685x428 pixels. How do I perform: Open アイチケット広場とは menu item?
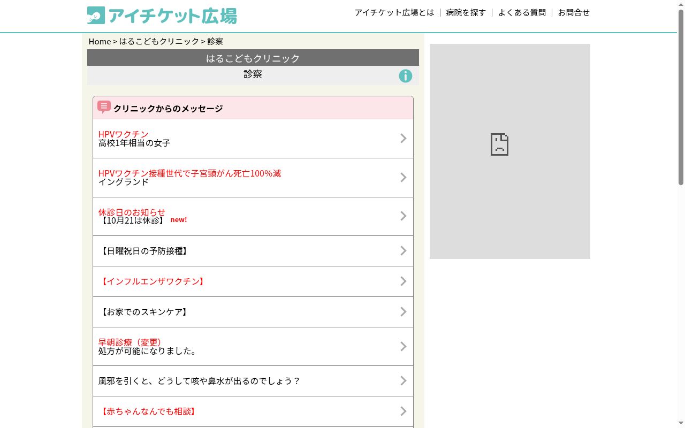(x=394, y=12)
